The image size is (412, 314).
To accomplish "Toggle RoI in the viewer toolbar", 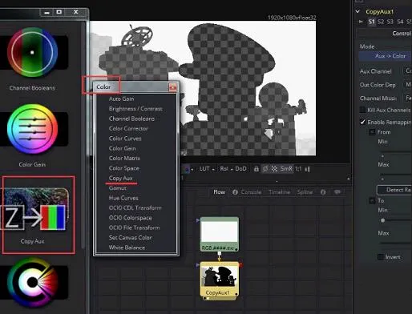I will [224, 169].
